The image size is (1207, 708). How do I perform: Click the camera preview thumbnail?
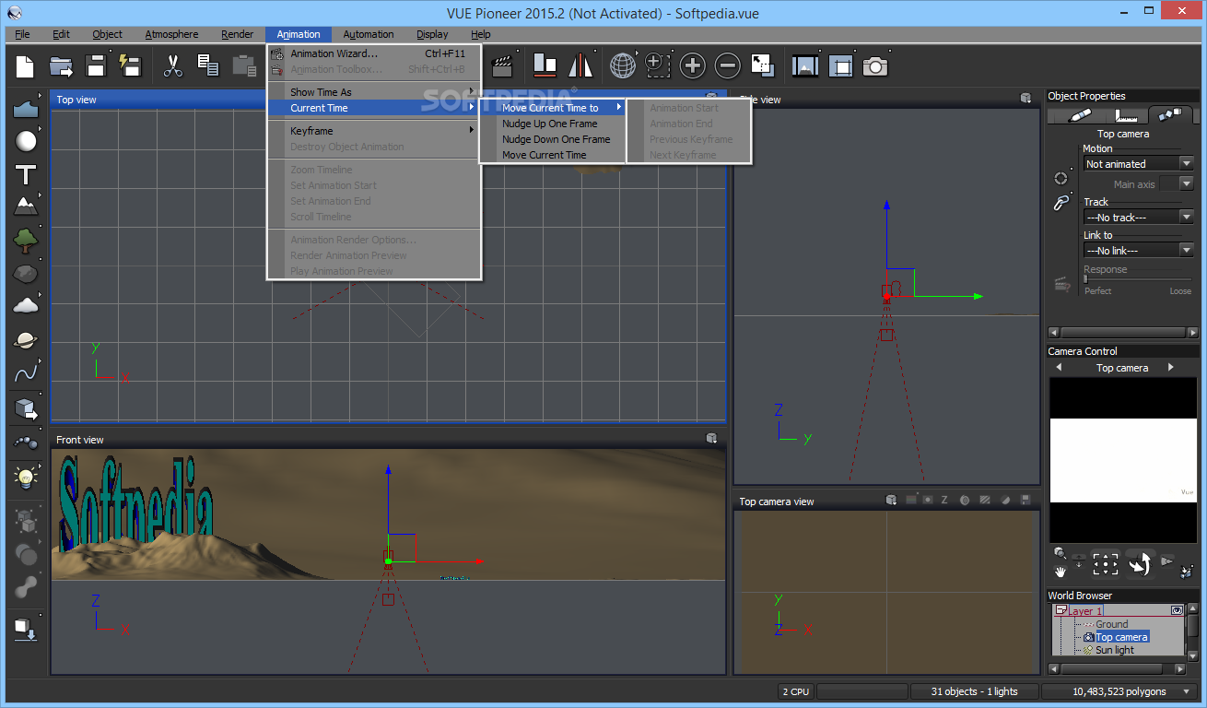pos(1123,459)
